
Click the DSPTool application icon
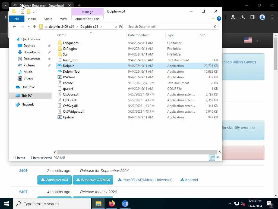click(x=60, y=77)
